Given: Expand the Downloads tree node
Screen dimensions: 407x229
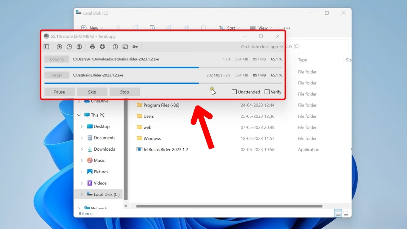Looking at the screenshot, I should point(82,149).
